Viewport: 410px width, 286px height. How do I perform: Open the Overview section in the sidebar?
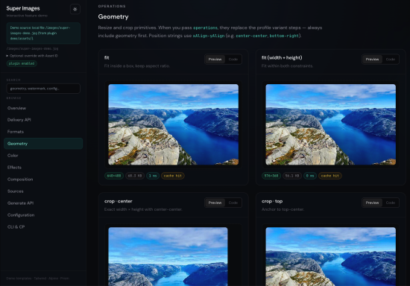coord(43,108)
